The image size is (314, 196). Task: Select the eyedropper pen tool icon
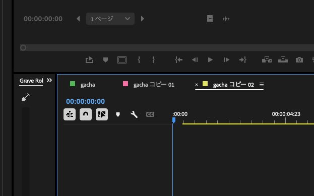point(26,97)
